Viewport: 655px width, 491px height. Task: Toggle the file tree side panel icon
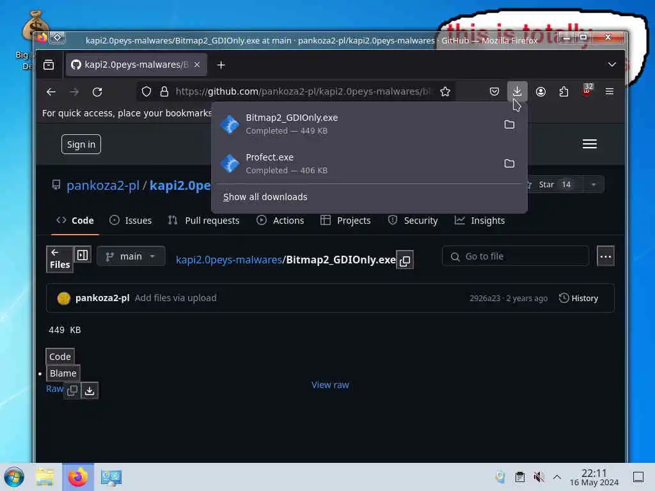coord(83,255)
